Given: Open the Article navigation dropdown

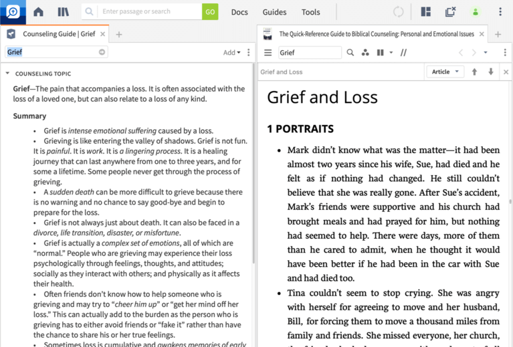Looking at the screenshot, I should tap(445, 72).
